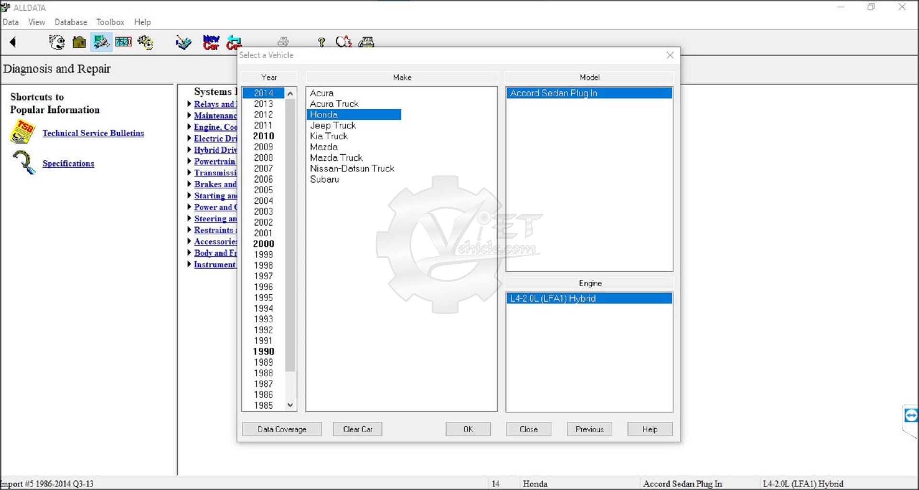Select year 1990 in Year list

pos(263,351)
